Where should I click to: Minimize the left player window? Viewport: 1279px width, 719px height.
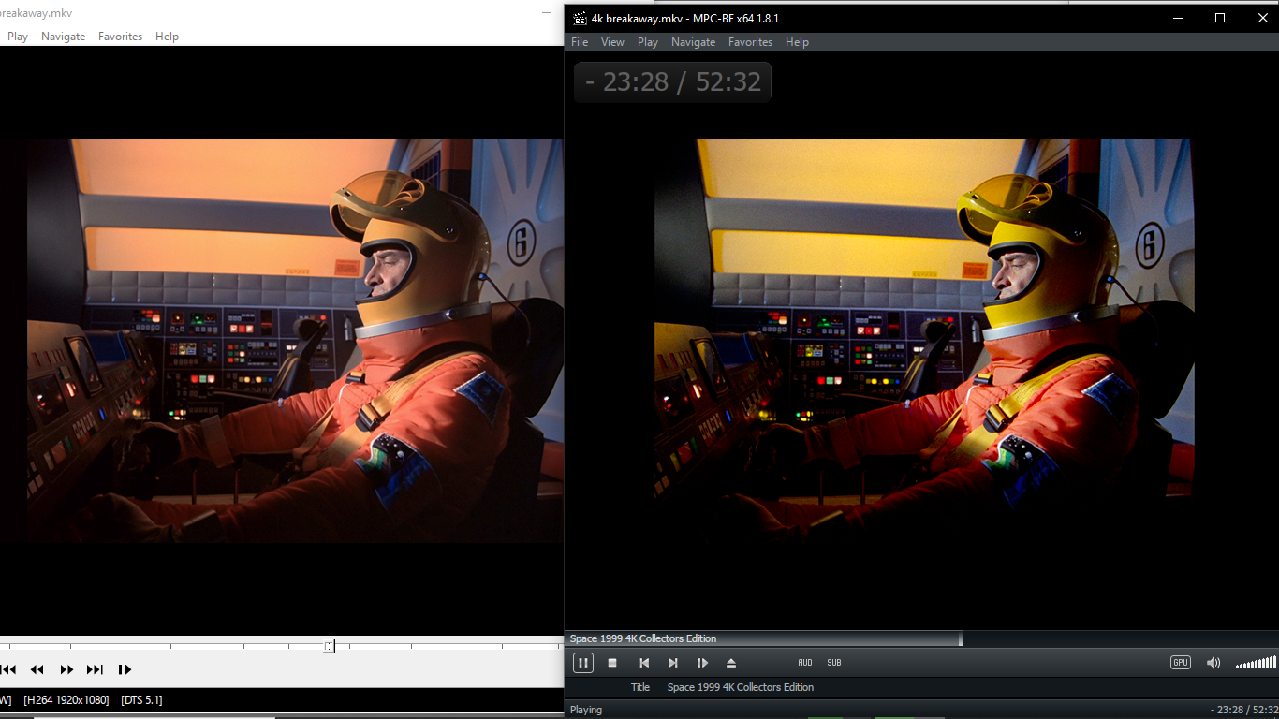(x=547, y=13)
